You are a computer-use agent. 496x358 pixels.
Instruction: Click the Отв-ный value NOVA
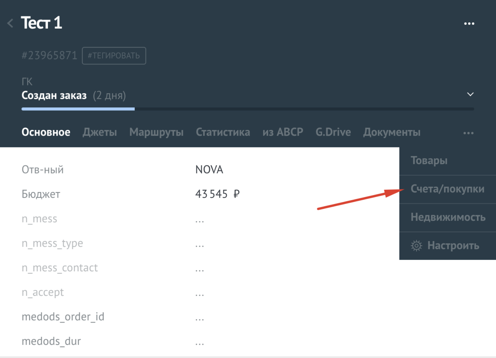(x=209, y=169)
